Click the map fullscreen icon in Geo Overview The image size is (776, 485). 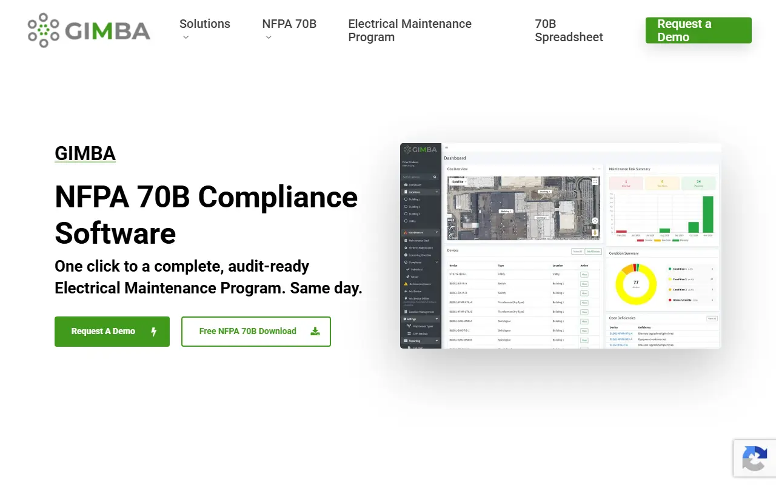click(x=595, y=181)
